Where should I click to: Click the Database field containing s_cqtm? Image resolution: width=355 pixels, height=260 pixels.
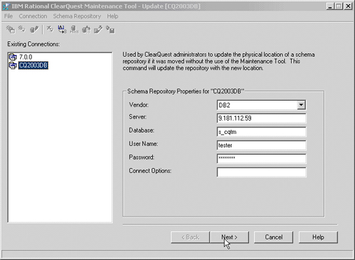(262, 132)
